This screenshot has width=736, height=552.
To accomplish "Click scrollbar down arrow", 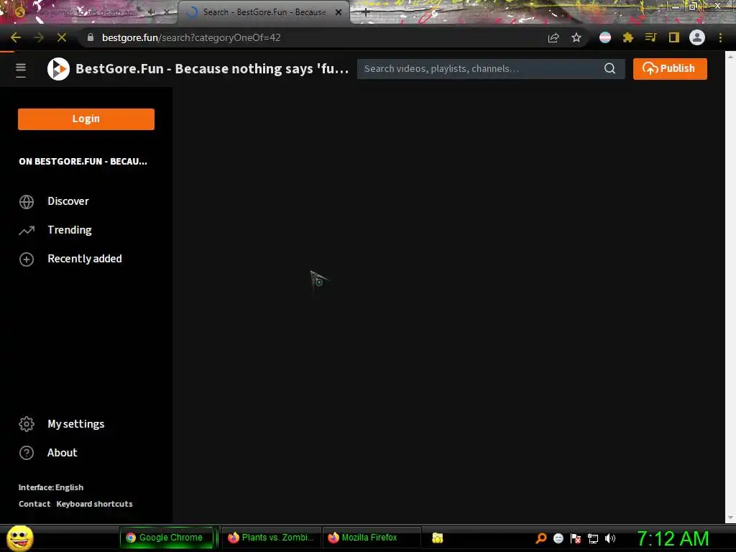I will click(730, 518).
